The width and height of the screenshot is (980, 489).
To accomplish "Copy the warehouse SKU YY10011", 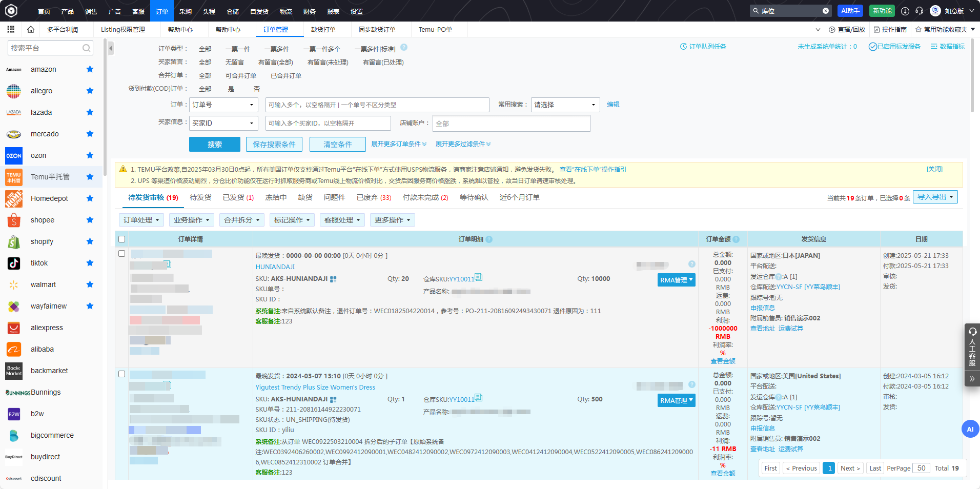I will click(x=479, y=277).
